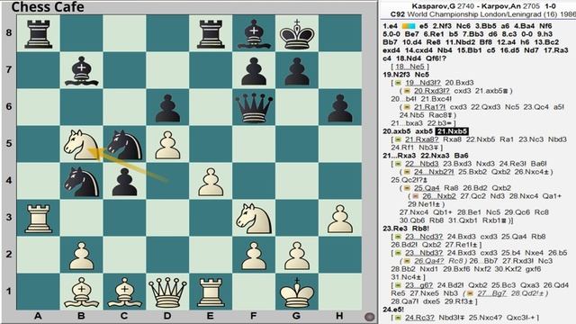Select the black knight on c5
The width and height of the screenshot is (576, 324).
pyautogui.click(x=124, y=144)
